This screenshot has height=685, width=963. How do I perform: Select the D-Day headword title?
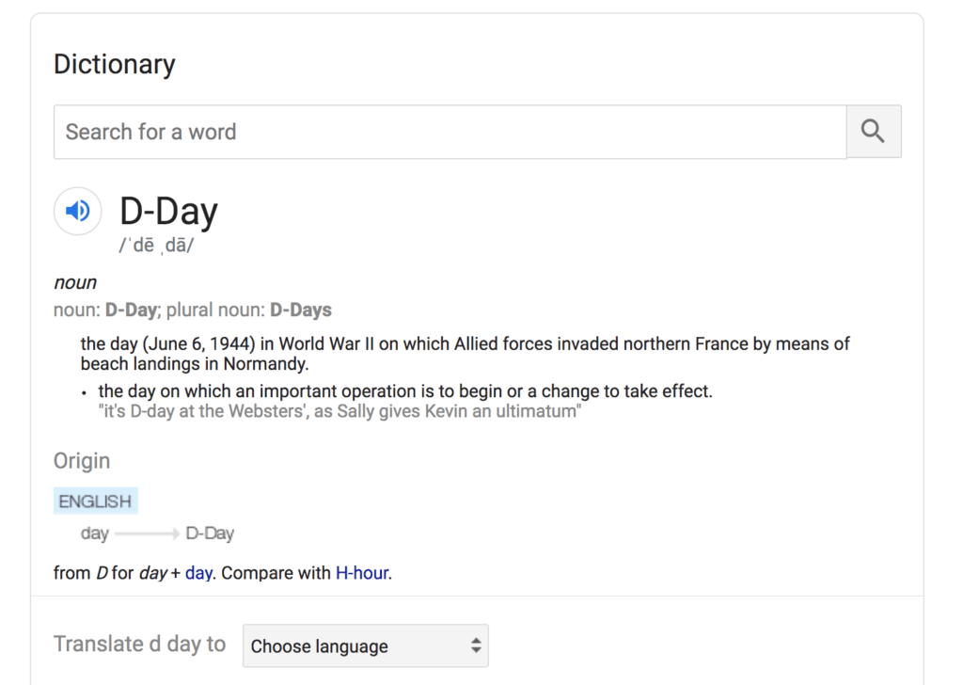(x=168, y=211)
